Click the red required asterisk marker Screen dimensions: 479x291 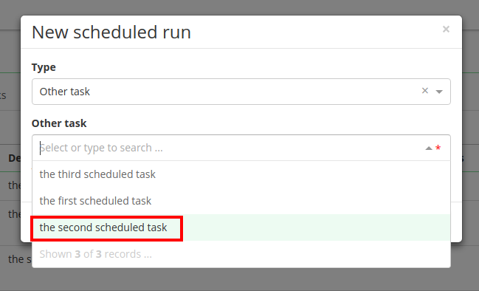tap(438, 148)
